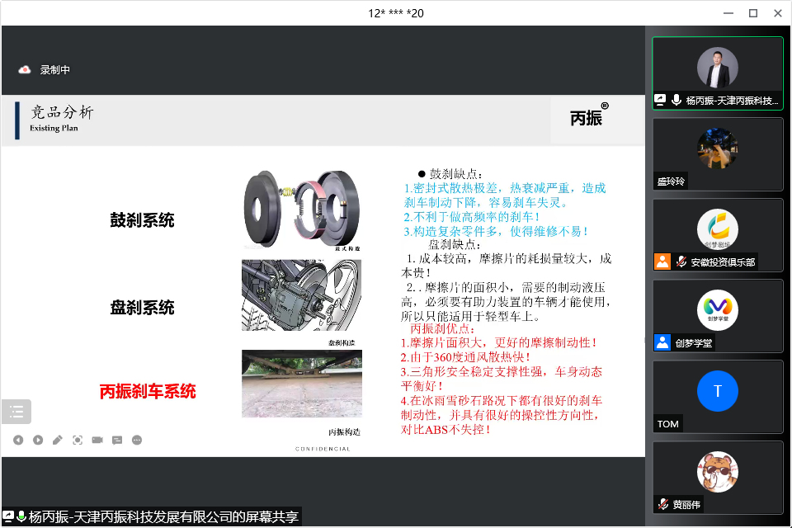This screenshot has width=792, height=528.
Task: Click the red 丙振刹优点 heading text
Action: coord(442,328)
